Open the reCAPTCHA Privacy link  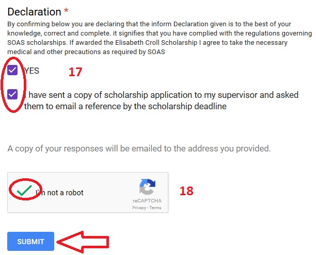point(139,208)
